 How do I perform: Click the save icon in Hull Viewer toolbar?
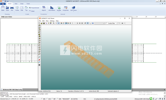[x=44, y=23]
